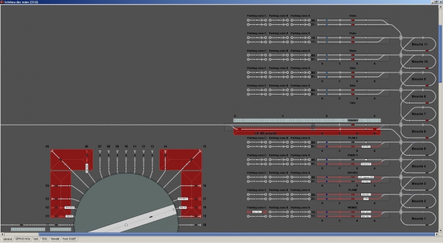The image size is (443, 243).
Task: Select the Boucle 11 loop track
Action: point(420,44)
